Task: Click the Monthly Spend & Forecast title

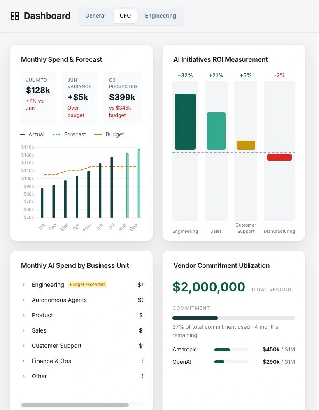Action: tap(61, 60)
